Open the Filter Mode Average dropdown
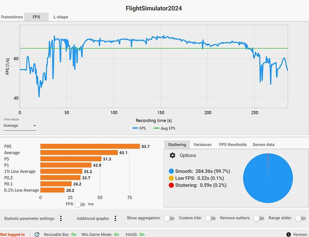 coord(20,126)
